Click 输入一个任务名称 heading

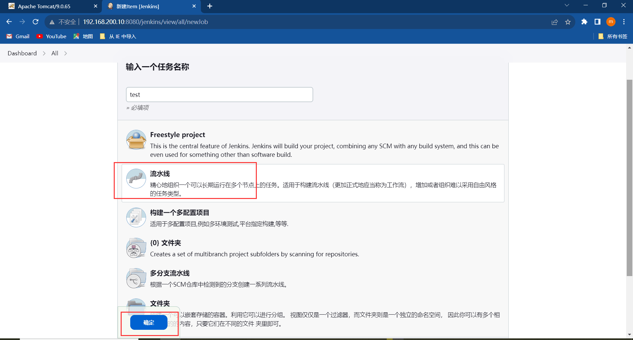157,67
